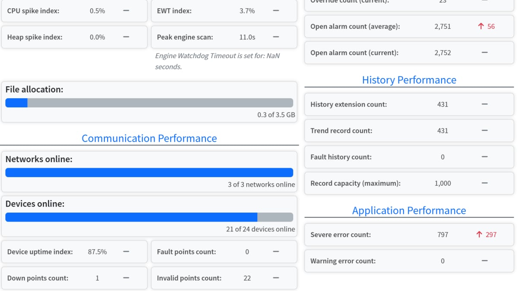Open the Communication Performance heading link

(149, 138)
